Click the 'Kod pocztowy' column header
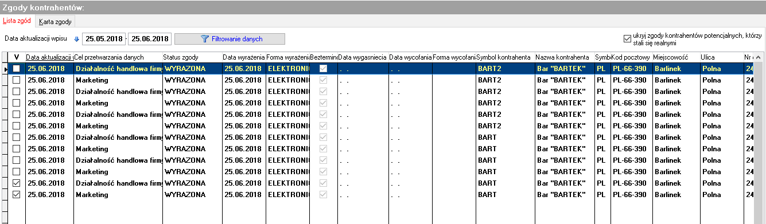Screen dimensions: 766x224 pos(631,58)
